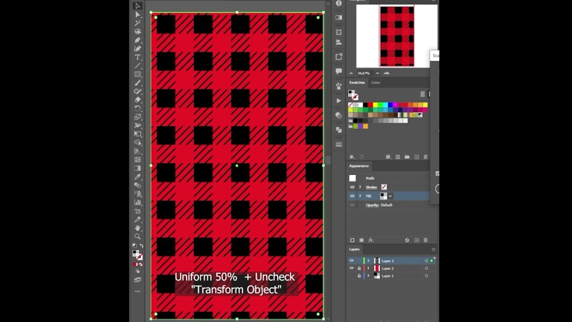
Task: Select the Layers panel tab
Action: coord(354,249)
